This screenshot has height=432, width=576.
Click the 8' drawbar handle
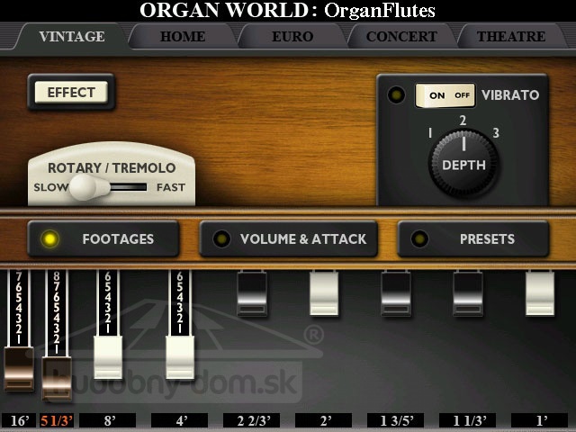108,356
